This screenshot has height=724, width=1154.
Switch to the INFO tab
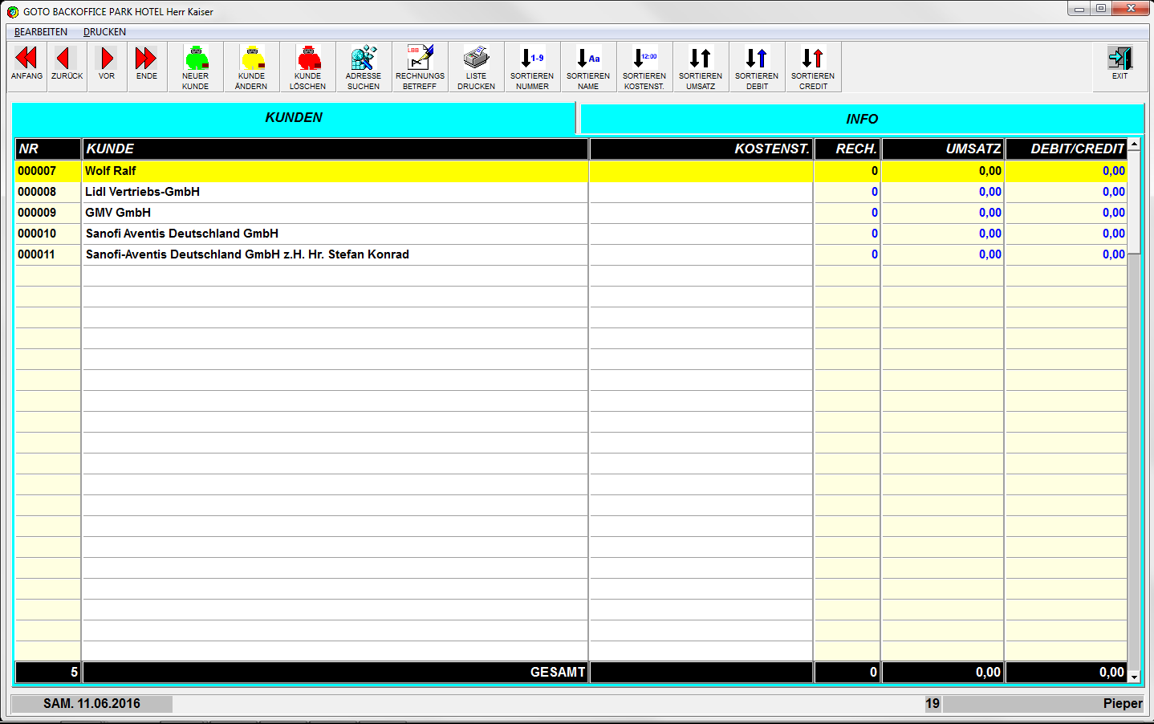click(x=861, y=119)
